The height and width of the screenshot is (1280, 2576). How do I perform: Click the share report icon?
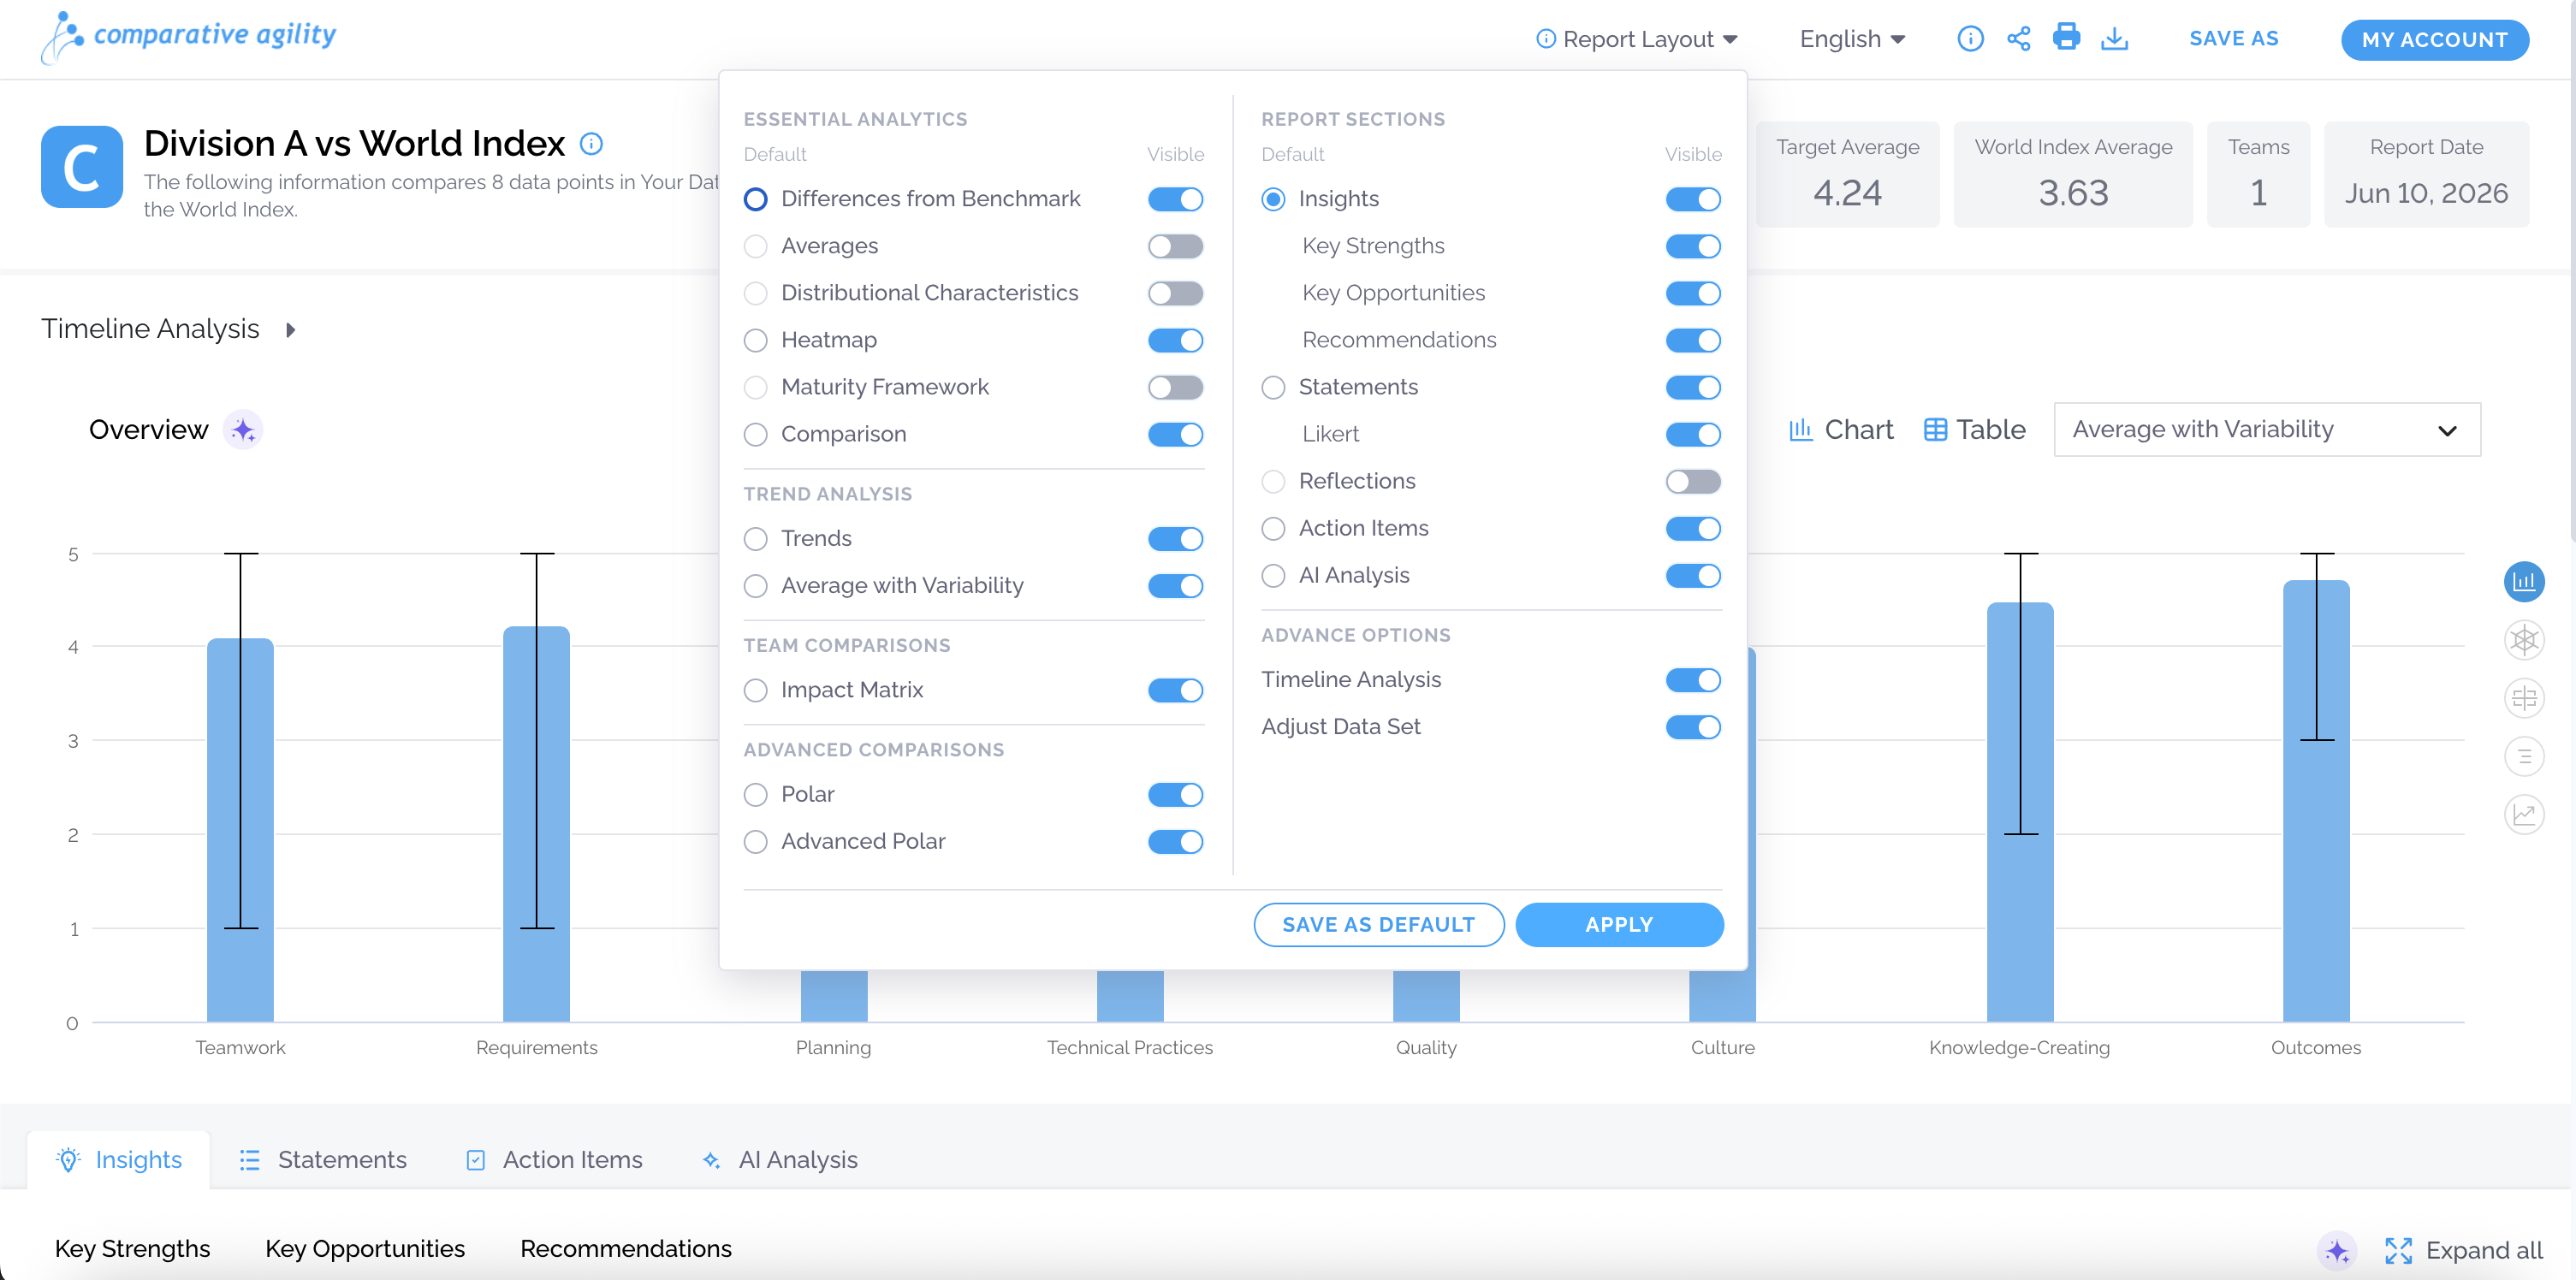click(x=2018, y=39)
